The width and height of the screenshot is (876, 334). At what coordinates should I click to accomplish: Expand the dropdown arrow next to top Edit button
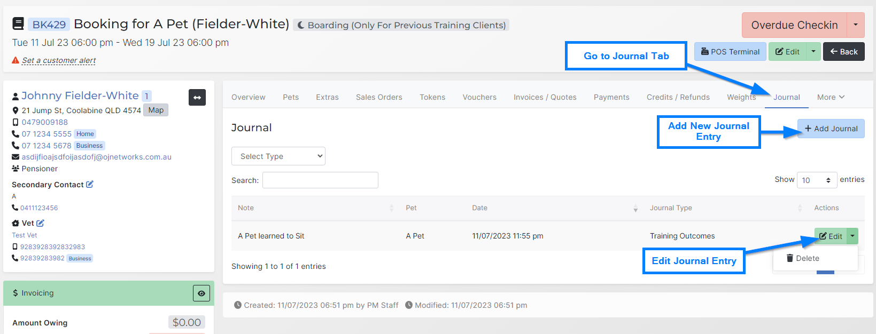coord(813,52)
